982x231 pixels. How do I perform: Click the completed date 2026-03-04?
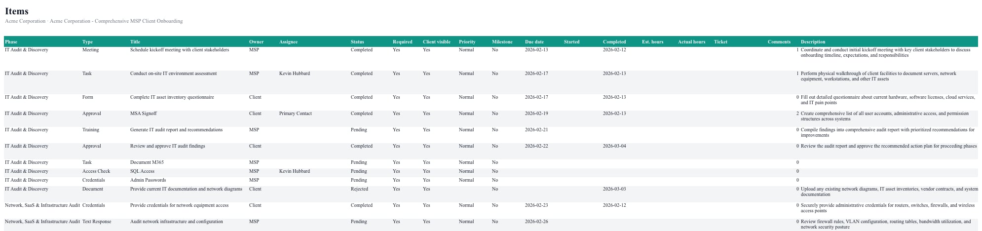(614, 146)
